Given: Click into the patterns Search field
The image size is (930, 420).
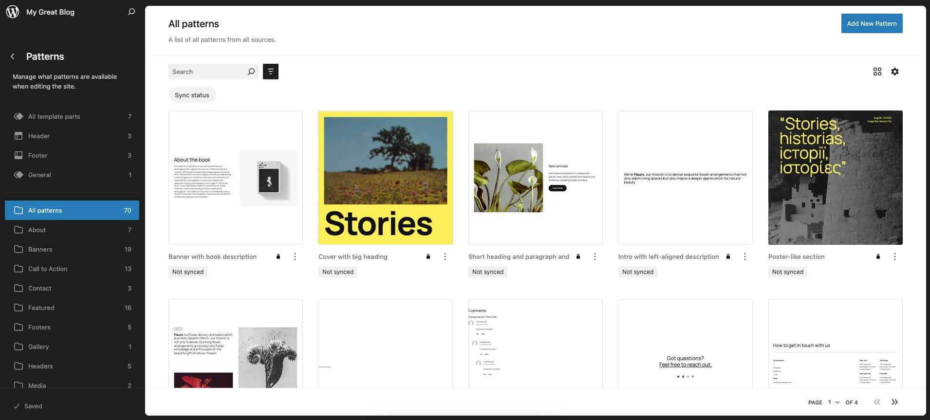Looking at the screenshot, I should pos(207,72).
